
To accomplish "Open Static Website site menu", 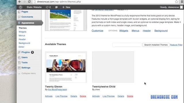I will (x=34, y=7).
